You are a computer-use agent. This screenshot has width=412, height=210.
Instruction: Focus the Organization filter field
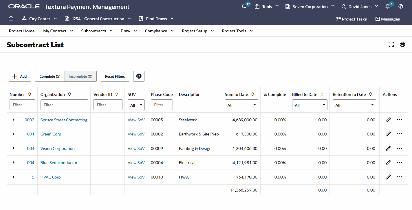click(x=64, y=105)
